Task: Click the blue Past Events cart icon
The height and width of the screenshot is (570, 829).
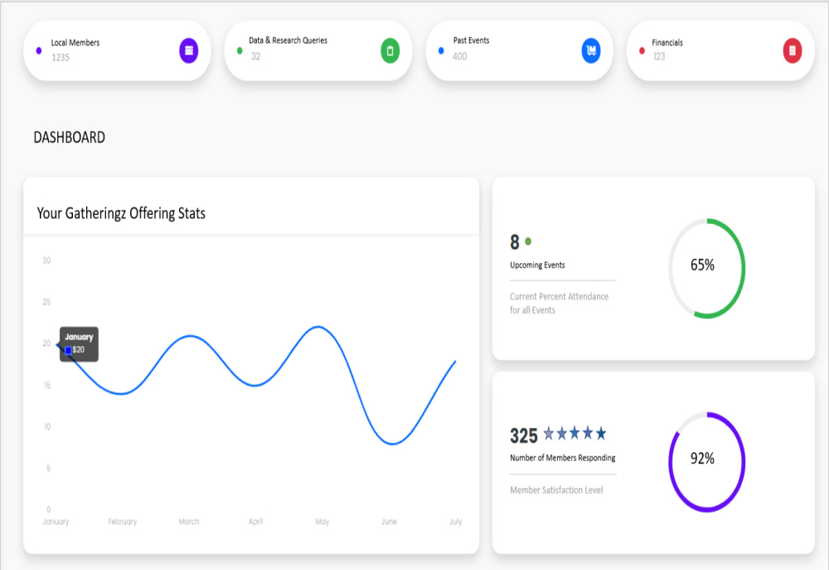Action: pos(591,51)
